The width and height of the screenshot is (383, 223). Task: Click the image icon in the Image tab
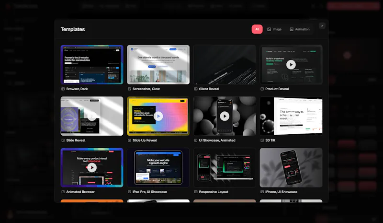(x=269, y=29)
